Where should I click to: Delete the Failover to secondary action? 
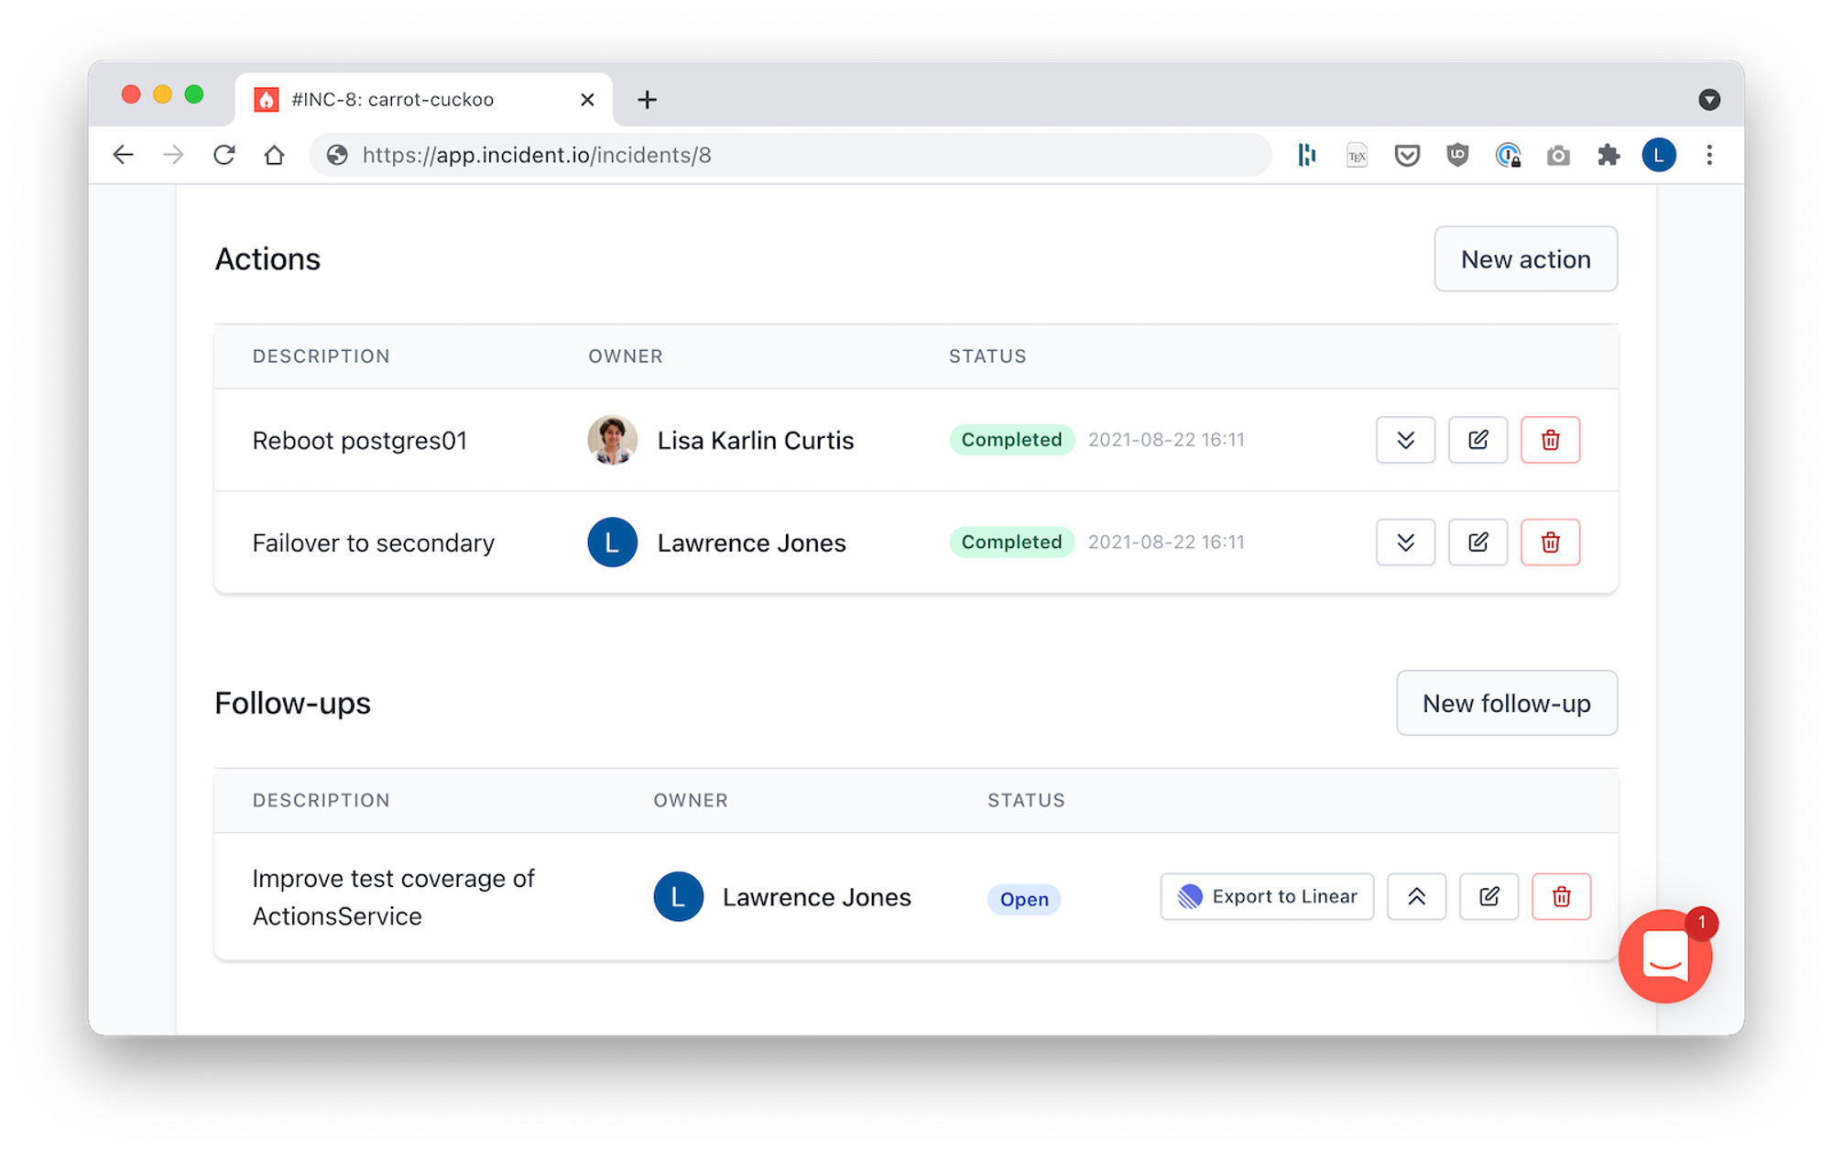(x=1550, y=543)
